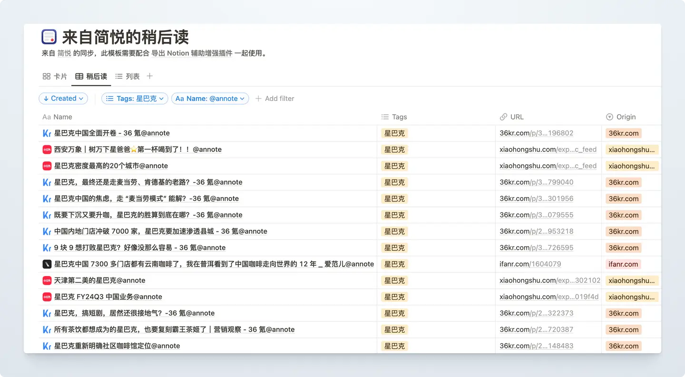Image resolution: width=685 pixels, height=377 pixels.
Task: Click 36kr icon of 星巴克中国的焦虑 row
Action: point(47,198)
